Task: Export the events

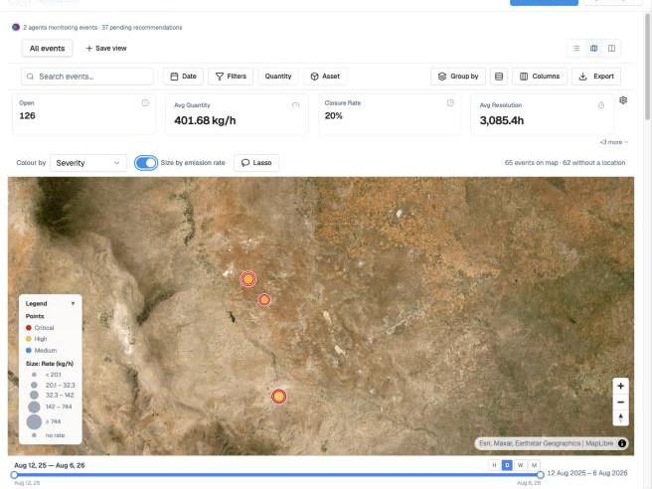Action: click(x=596, y=77)
